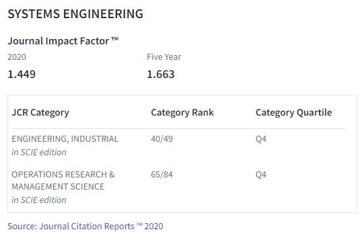Click the JCR Category column header
Image resolution: width=364 pixels, height=242 pixels.
click(40, 113)
